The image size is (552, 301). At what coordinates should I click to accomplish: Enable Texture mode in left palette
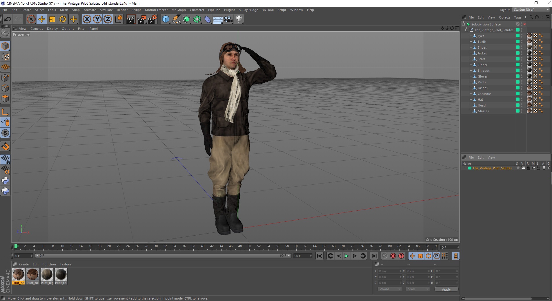click(5, 57)
